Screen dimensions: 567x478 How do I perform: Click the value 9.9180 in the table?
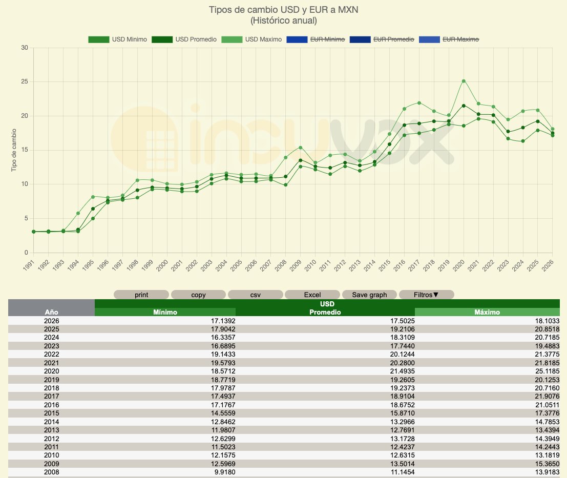click(x=225, y=472)
